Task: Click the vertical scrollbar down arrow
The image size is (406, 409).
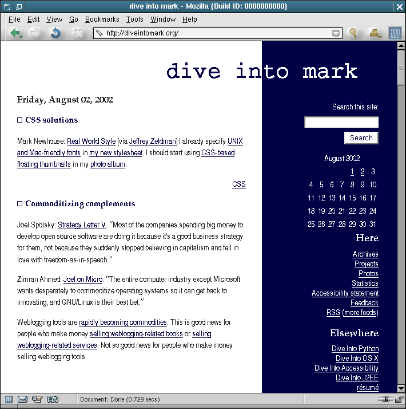Action: pyautogui.click(x=401, y=388)
